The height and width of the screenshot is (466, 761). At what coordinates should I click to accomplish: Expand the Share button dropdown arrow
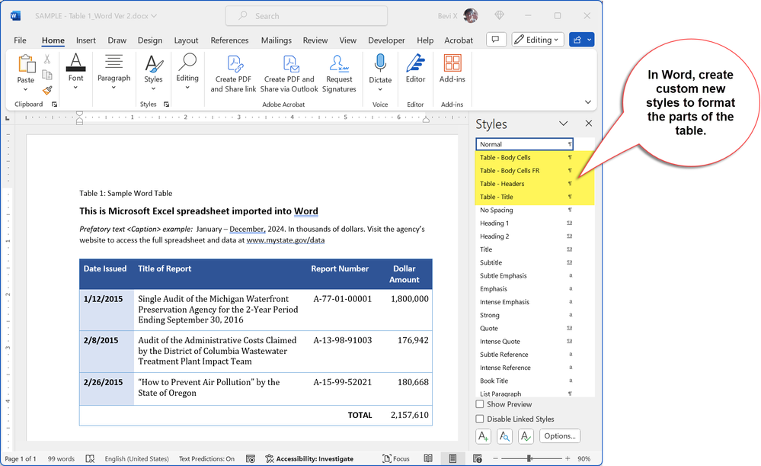(x=589, y=40)
